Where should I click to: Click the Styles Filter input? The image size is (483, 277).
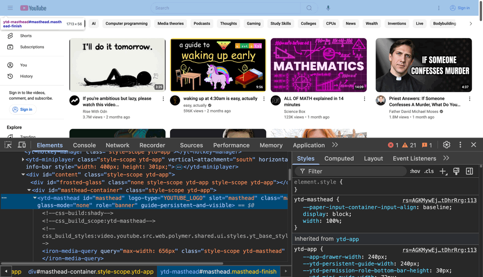pyautogui.click(x=351, y=171)
